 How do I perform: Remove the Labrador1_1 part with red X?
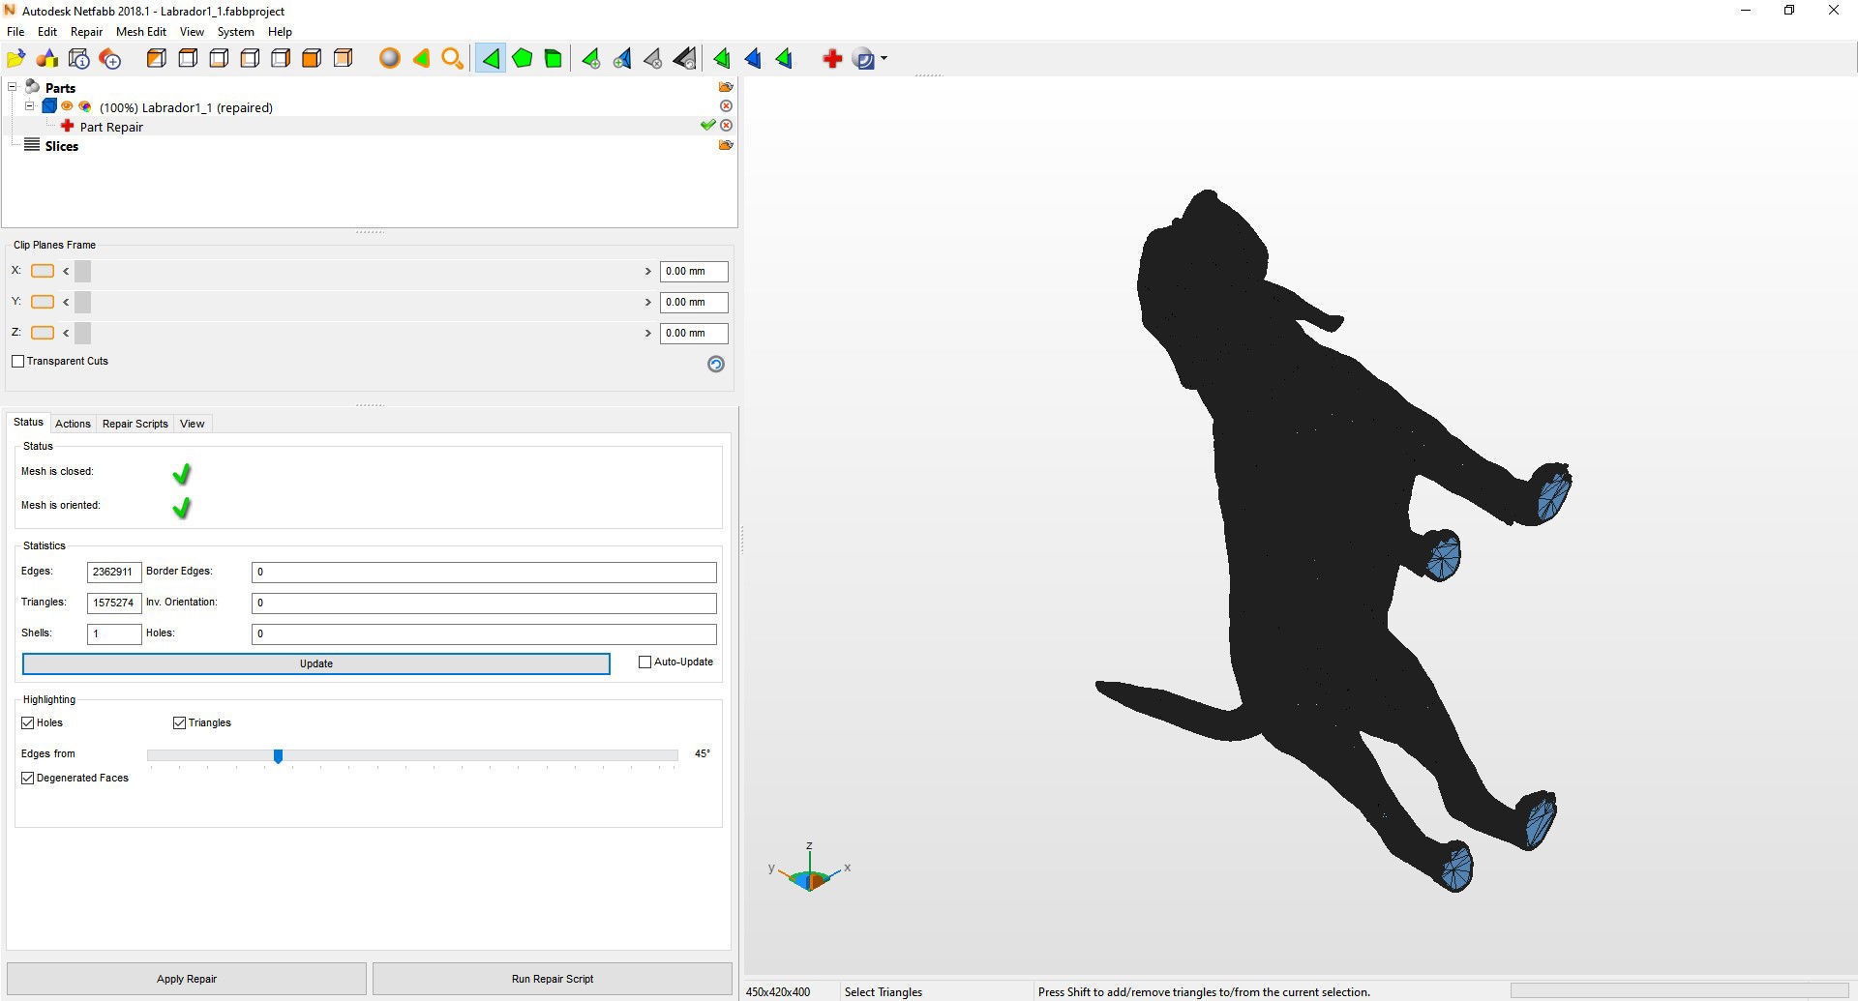tap(726, 106)
